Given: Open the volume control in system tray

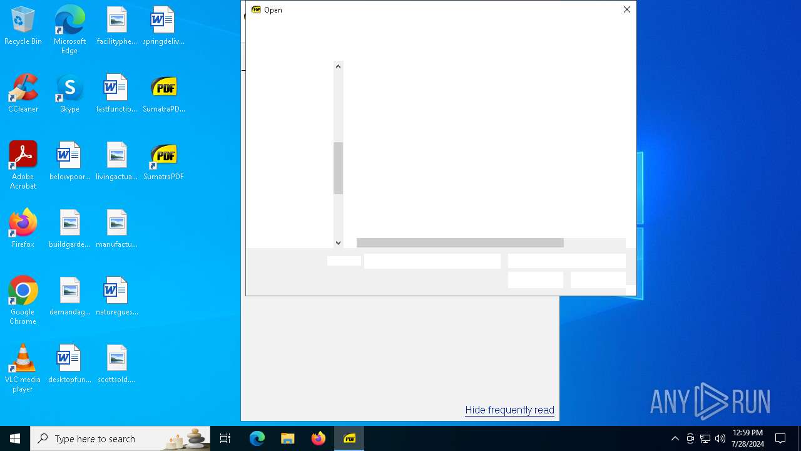Looking at the screenshot, I should click(720, 438).
